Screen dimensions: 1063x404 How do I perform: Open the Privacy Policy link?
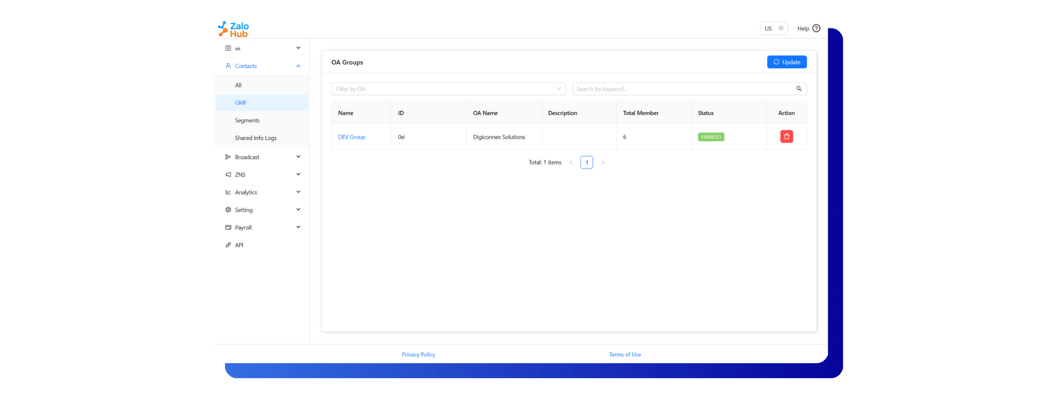[x=418, y=355]
